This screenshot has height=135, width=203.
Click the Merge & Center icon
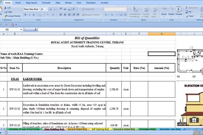(83, 15)
